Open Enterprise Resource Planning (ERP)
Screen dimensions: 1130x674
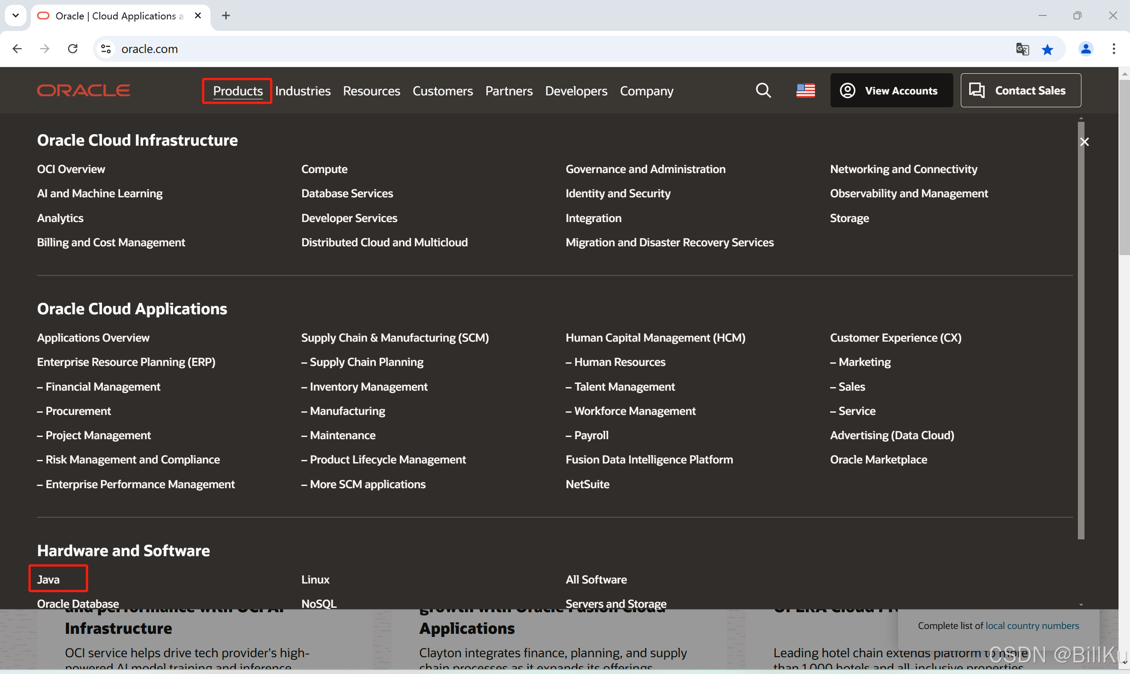(126, 362)
